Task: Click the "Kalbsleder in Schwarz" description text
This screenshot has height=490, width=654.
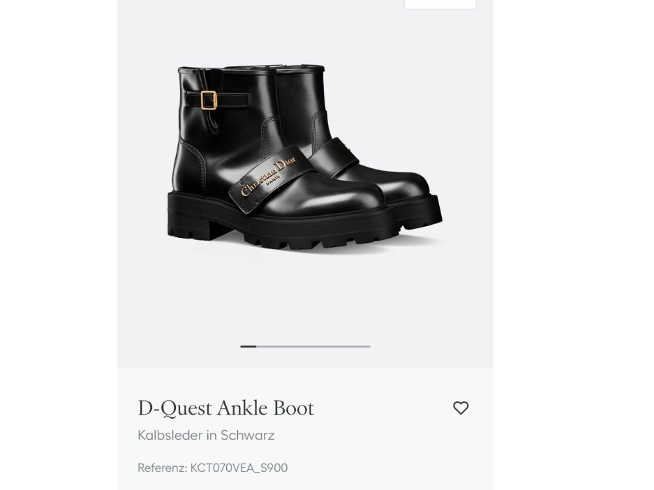Action: tap(206, 436)
